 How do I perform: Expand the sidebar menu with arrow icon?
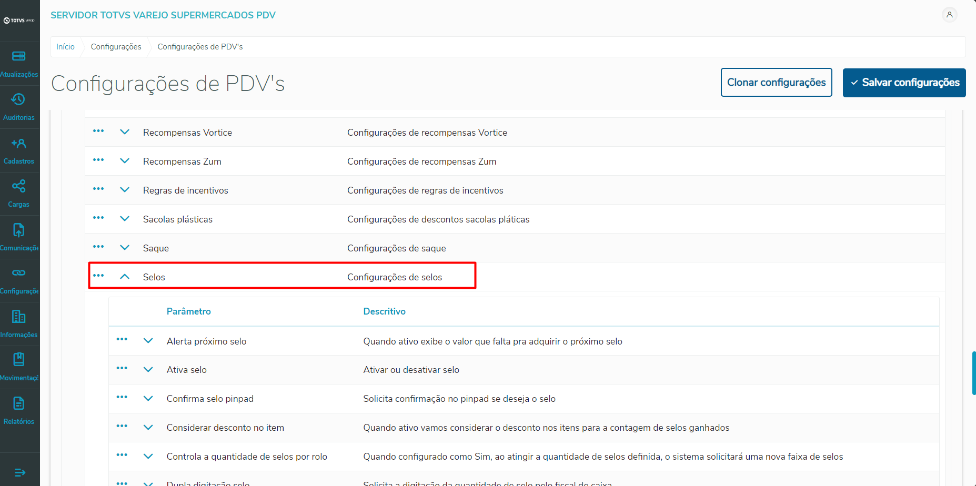coord(19,472)
